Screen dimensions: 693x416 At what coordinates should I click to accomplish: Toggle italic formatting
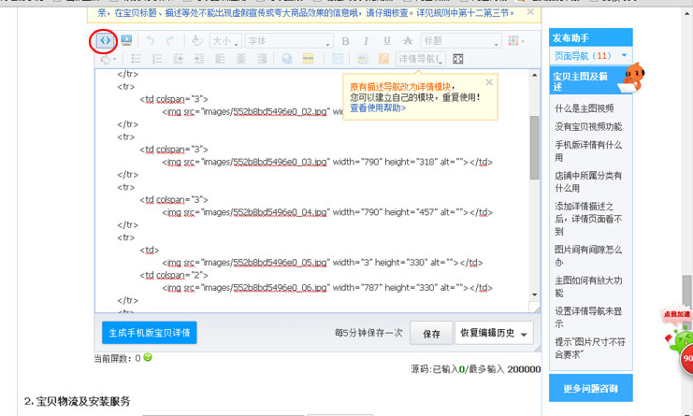(366, 41)
